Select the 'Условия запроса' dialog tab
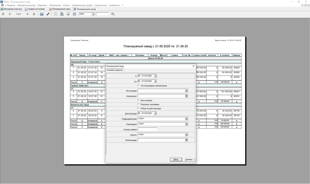 114,70
